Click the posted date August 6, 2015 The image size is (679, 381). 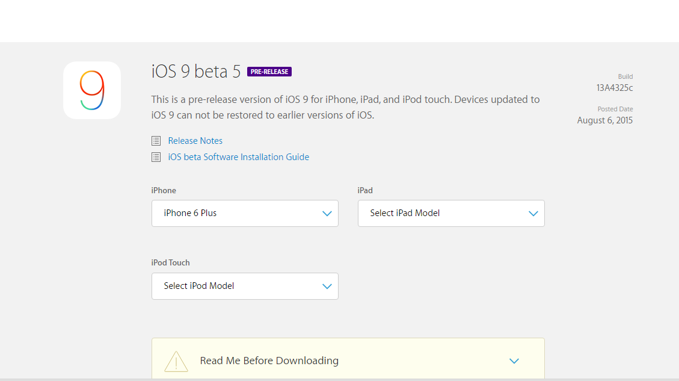605,120
